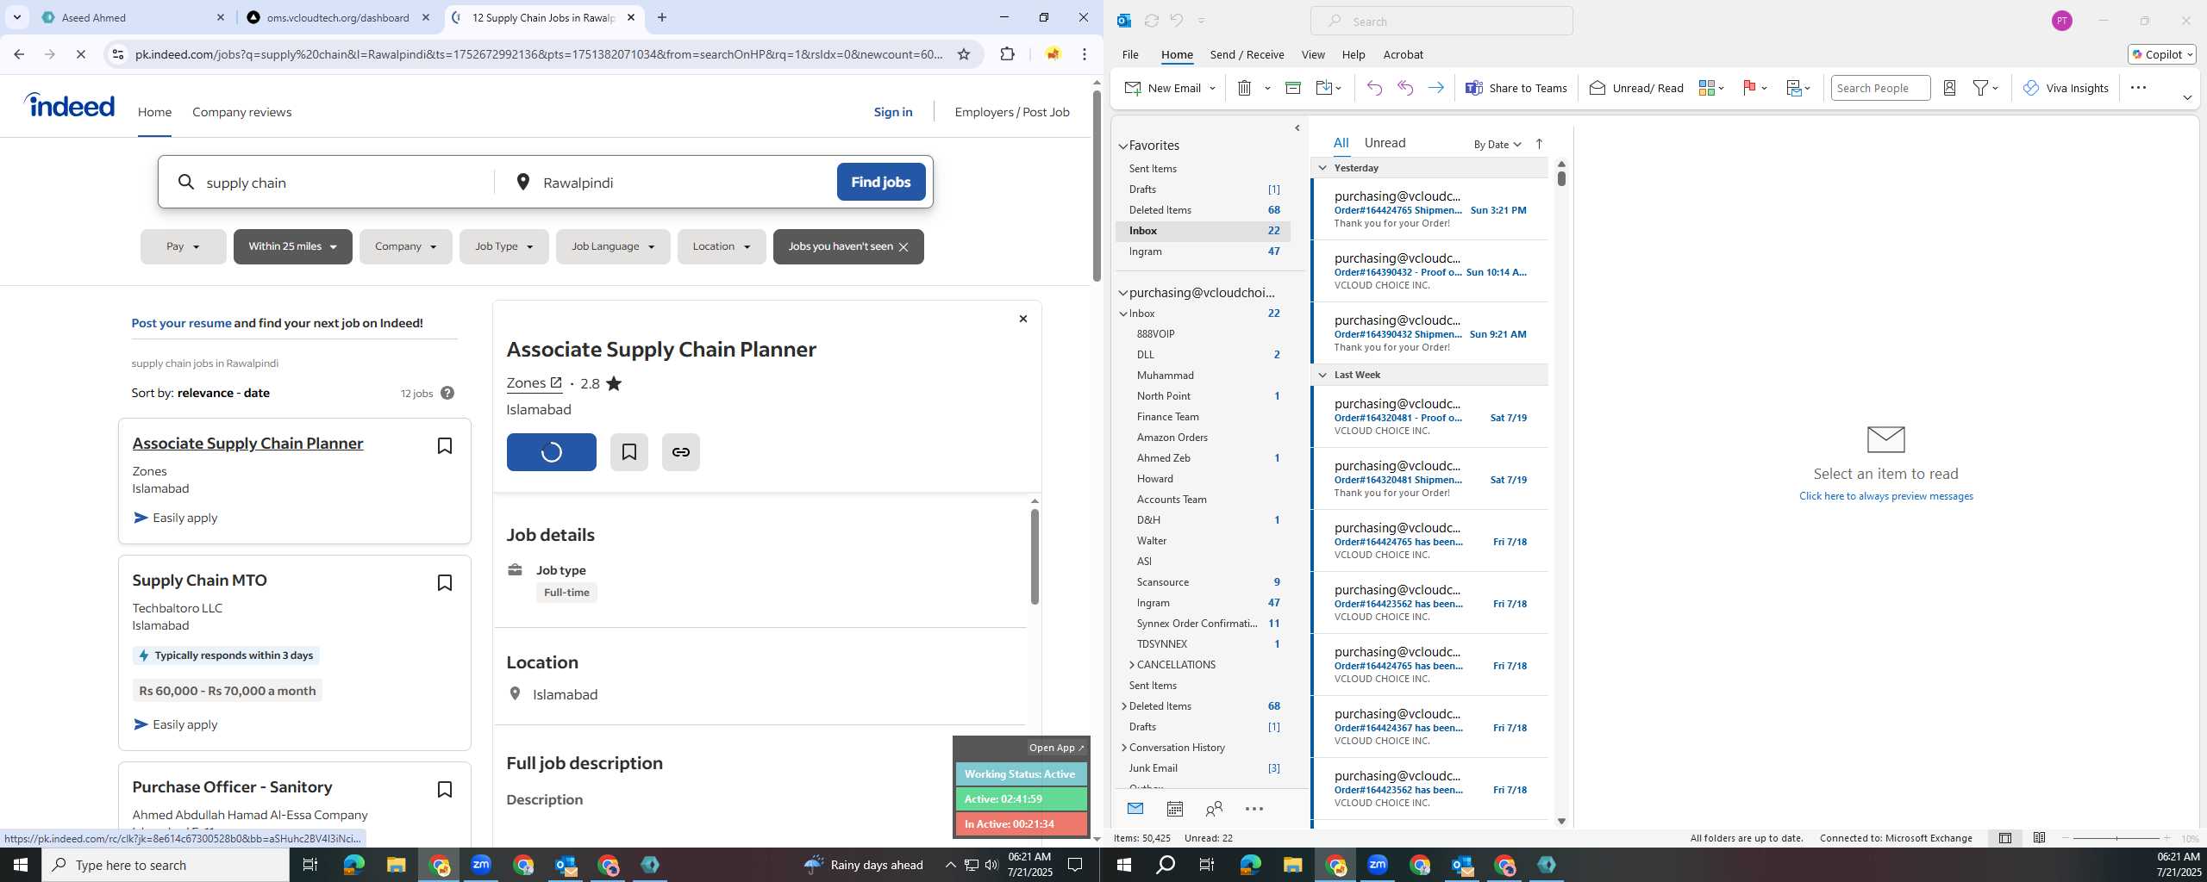Collapse the Favorites folder group
This screenshot has width=2207, height=882.
(1123, 146)
